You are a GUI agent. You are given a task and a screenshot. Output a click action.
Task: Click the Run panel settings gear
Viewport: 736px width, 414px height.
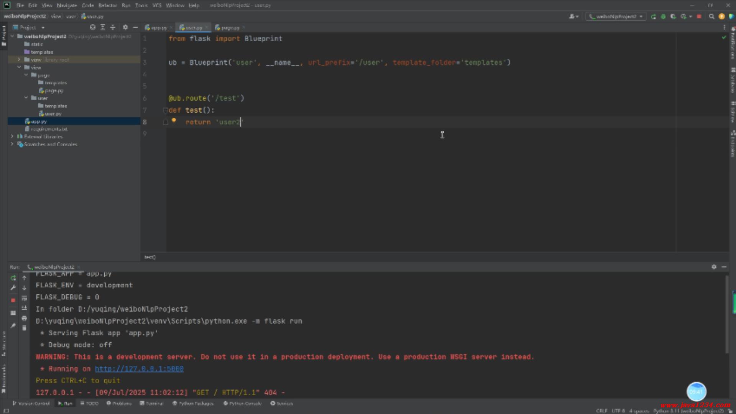[714, 267]
